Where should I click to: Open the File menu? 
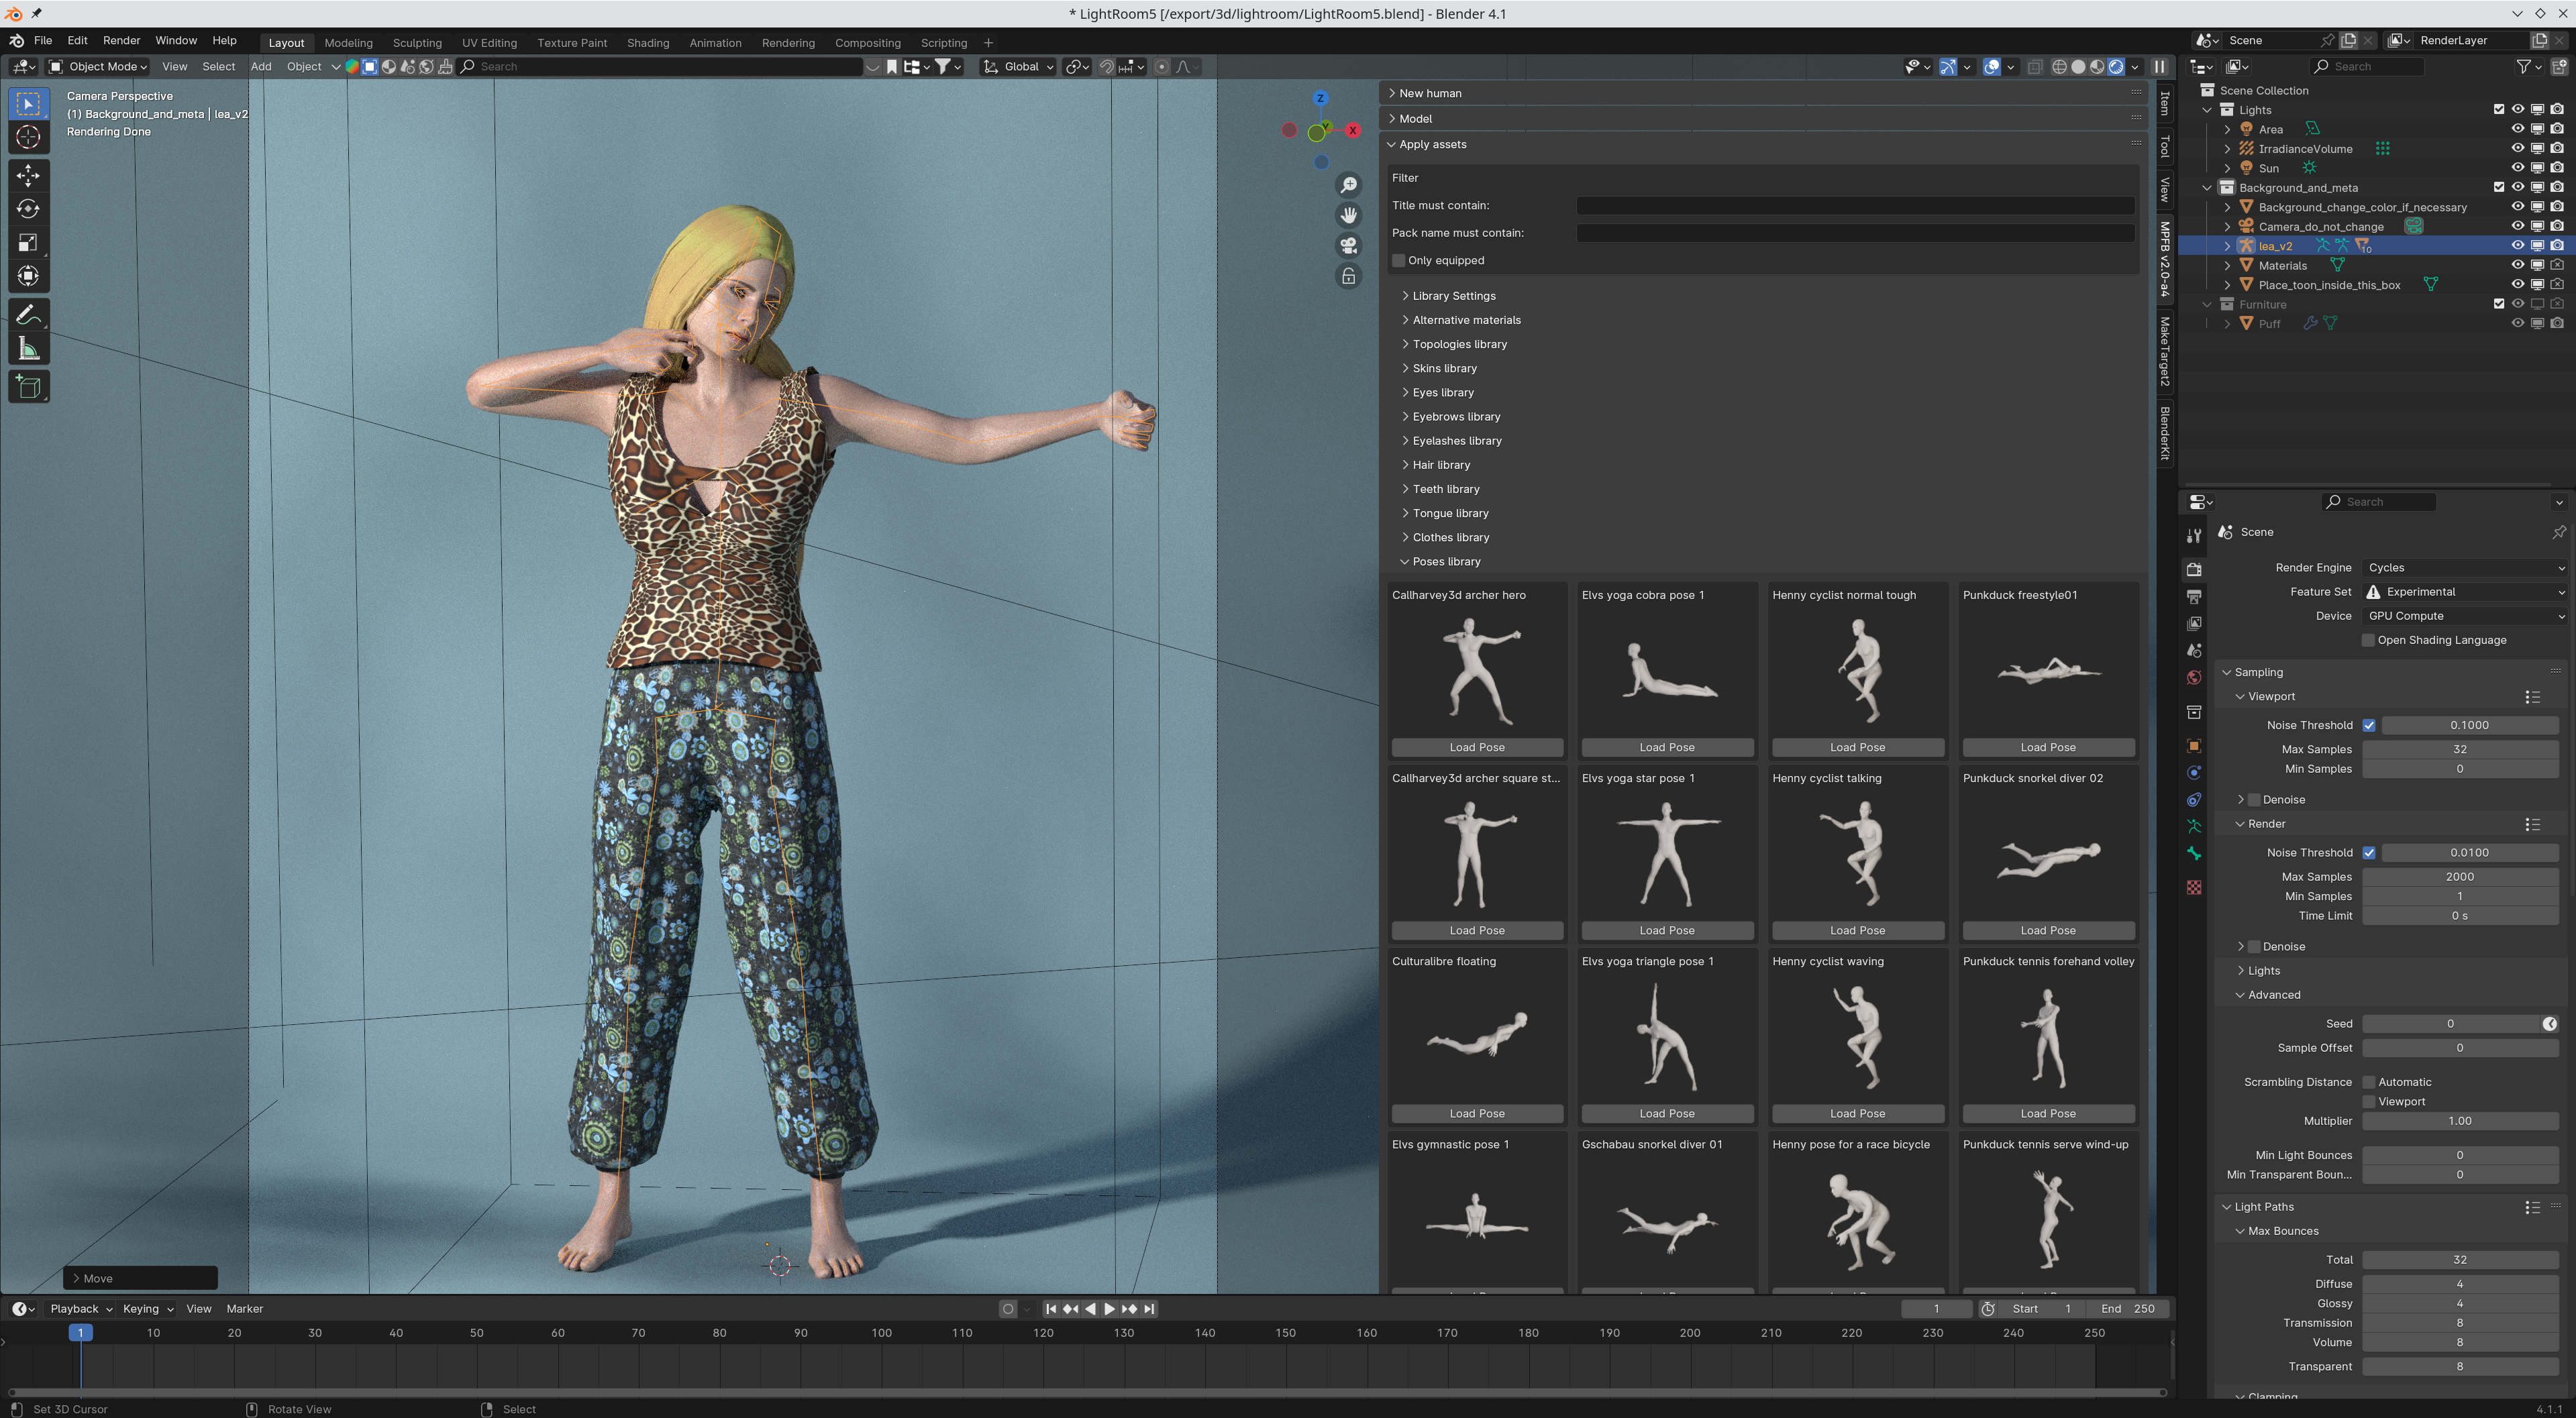[43, 41]
